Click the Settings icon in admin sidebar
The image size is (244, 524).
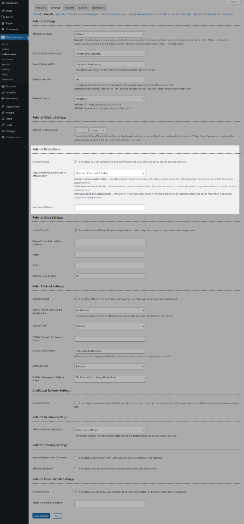[x=3, y=131]
